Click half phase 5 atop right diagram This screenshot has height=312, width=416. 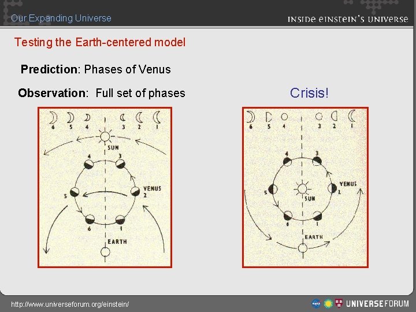(269, 117)
